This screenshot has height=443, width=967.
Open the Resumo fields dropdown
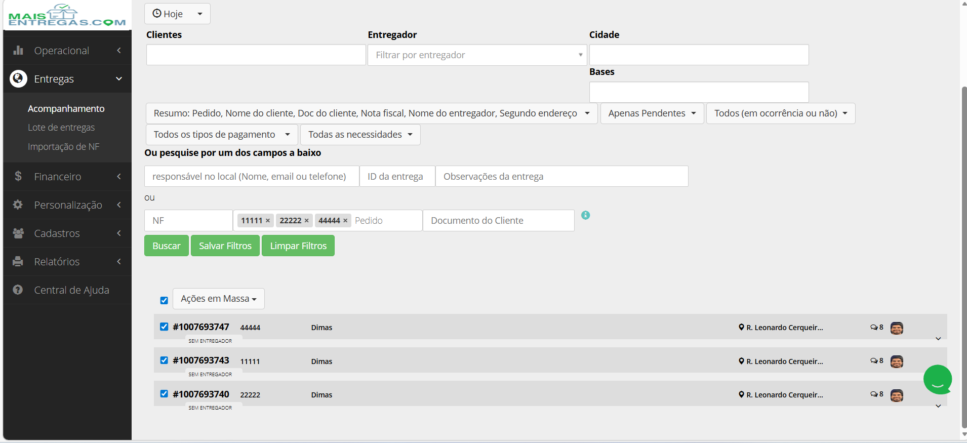pyautogui.click(x=372, y=113)
